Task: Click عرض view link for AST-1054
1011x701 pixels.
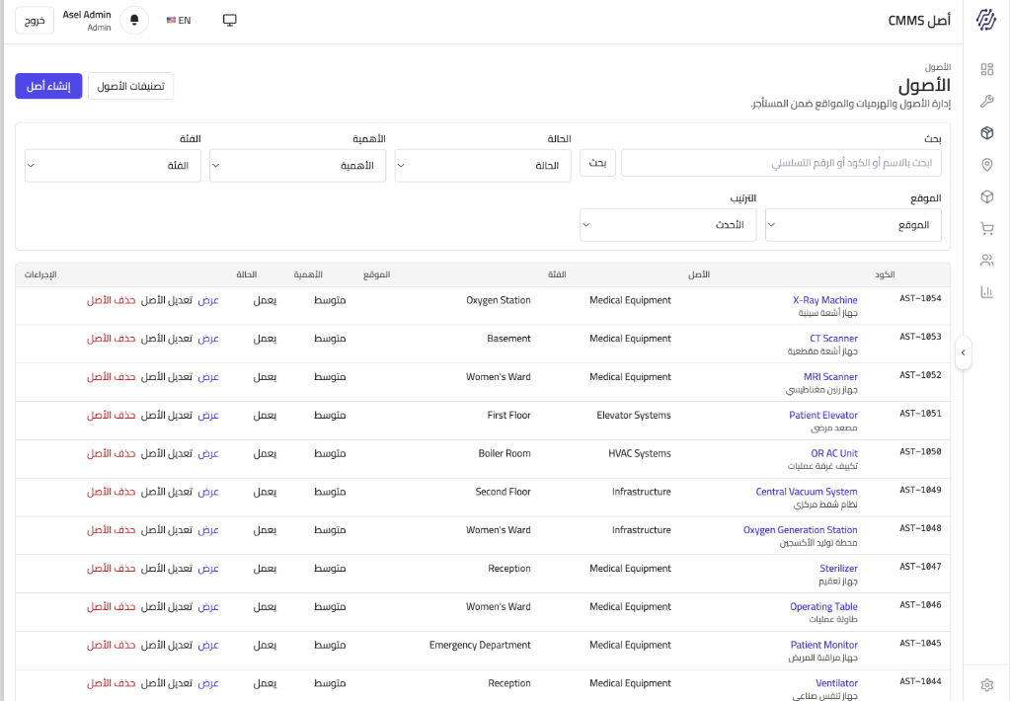Action: point(208,300)
